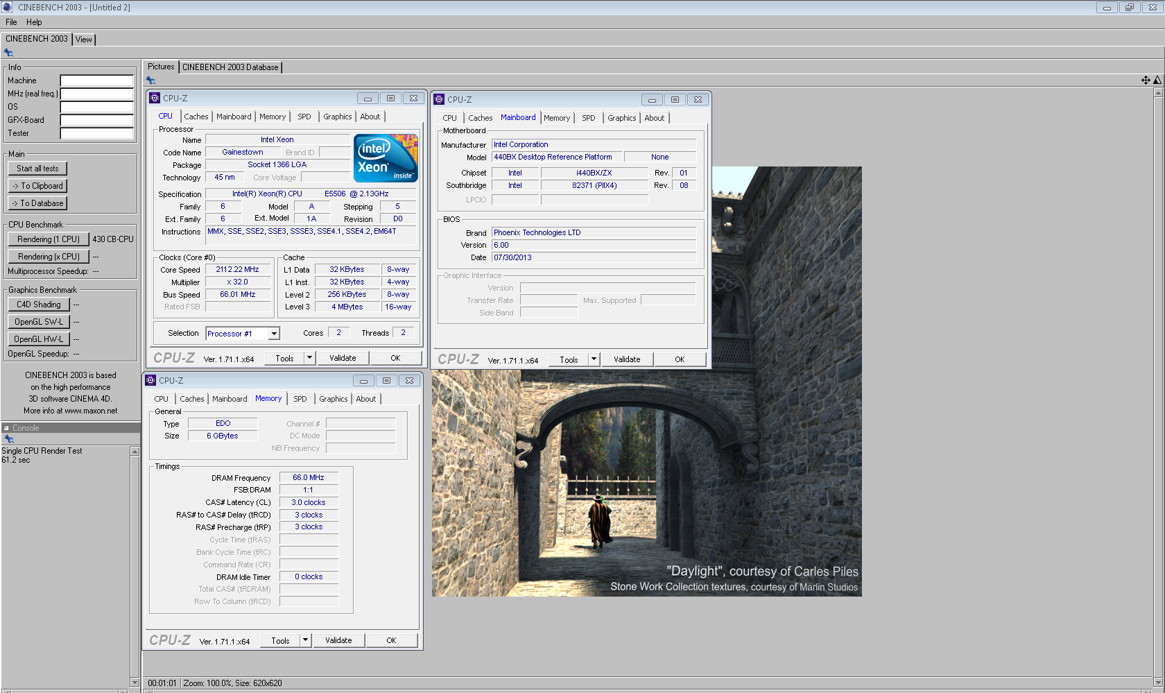Click the 66.0 MHz DRAM frequency value
The width and height of the screenshot is (1165, 693).
(x=309, y=477)
